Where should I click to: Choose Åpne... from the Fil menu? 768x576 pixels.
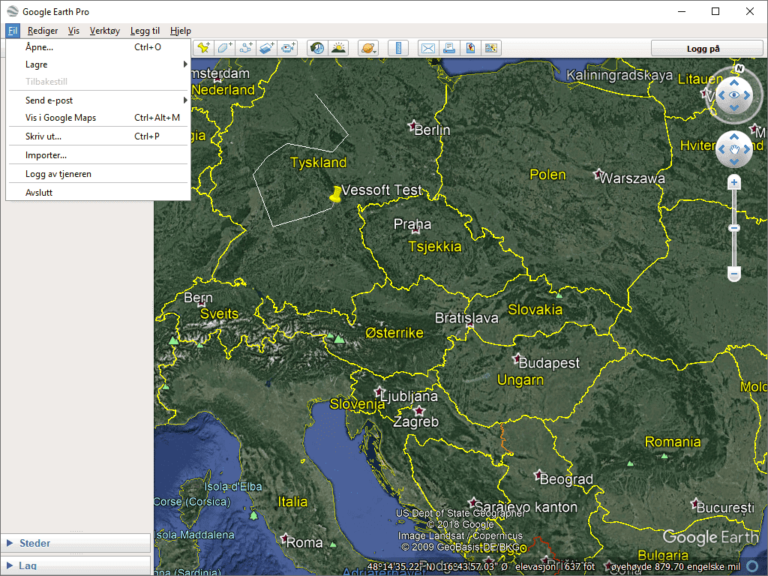coord(98,47)
